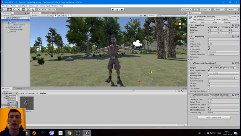This screenshot has width=241, height=136.
Task: Open the File menu
Action: (x=3, y=6)
